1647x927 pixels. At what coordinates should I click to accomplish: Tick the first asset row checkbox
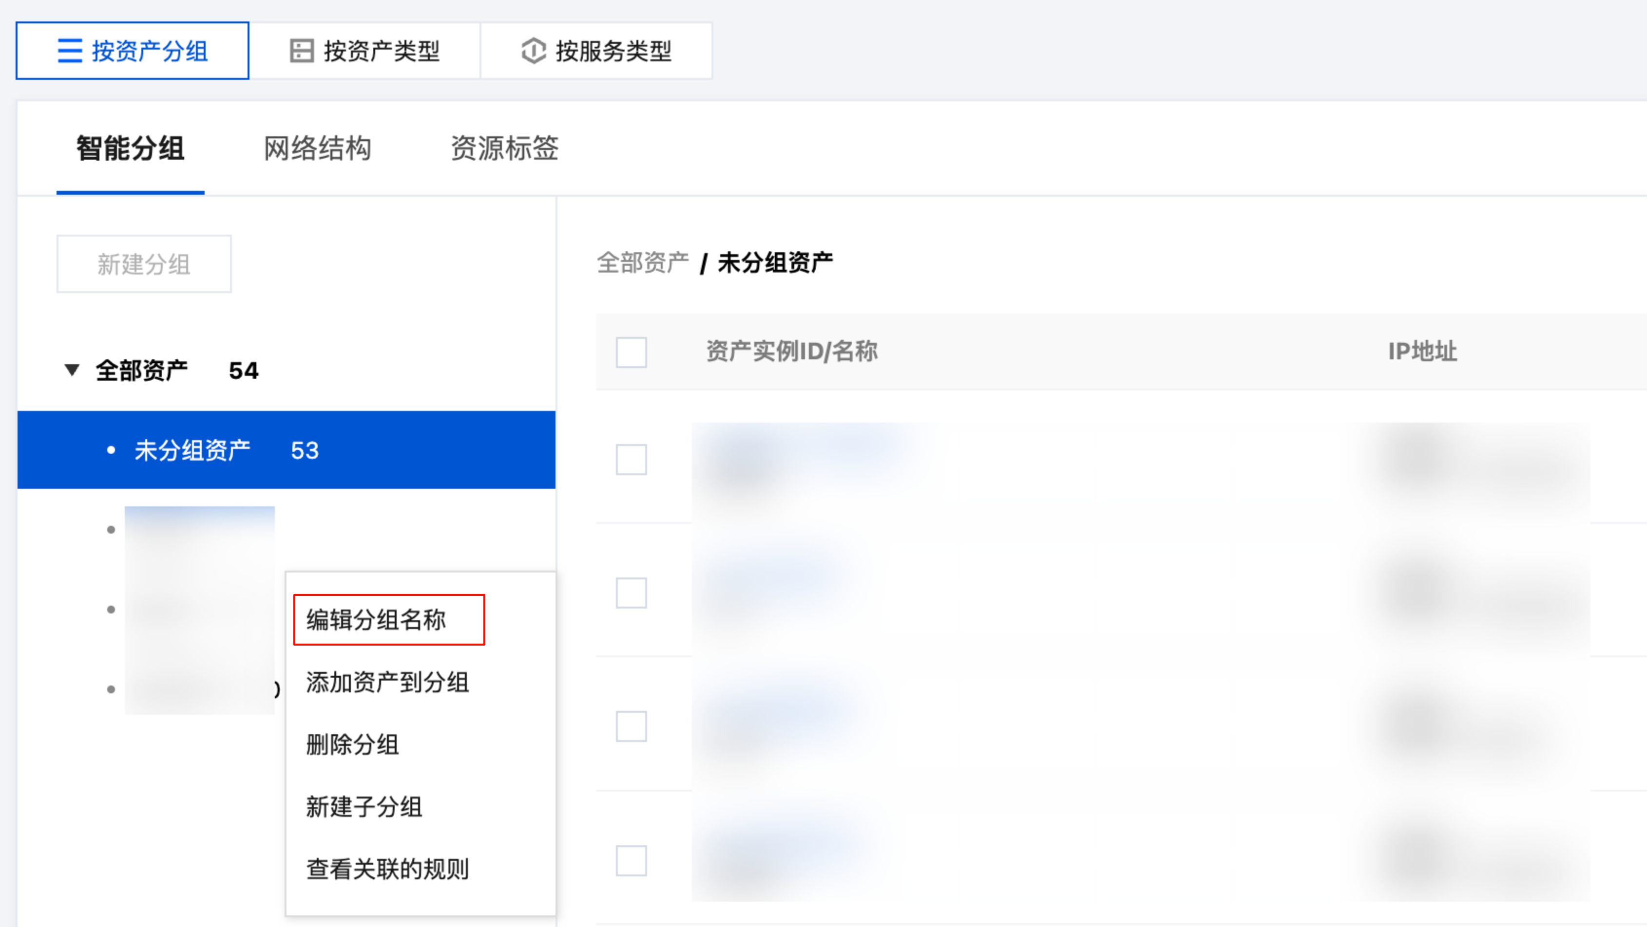pos(631,459)
